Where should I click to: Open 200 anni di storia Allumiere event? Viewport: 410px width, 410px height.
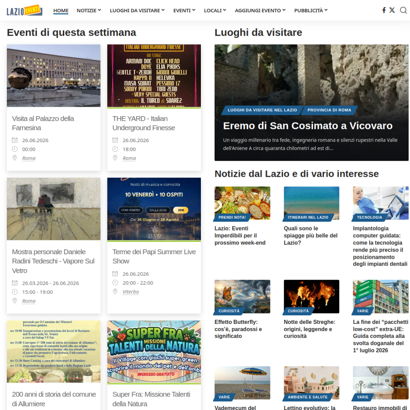[x=54, y=399]
